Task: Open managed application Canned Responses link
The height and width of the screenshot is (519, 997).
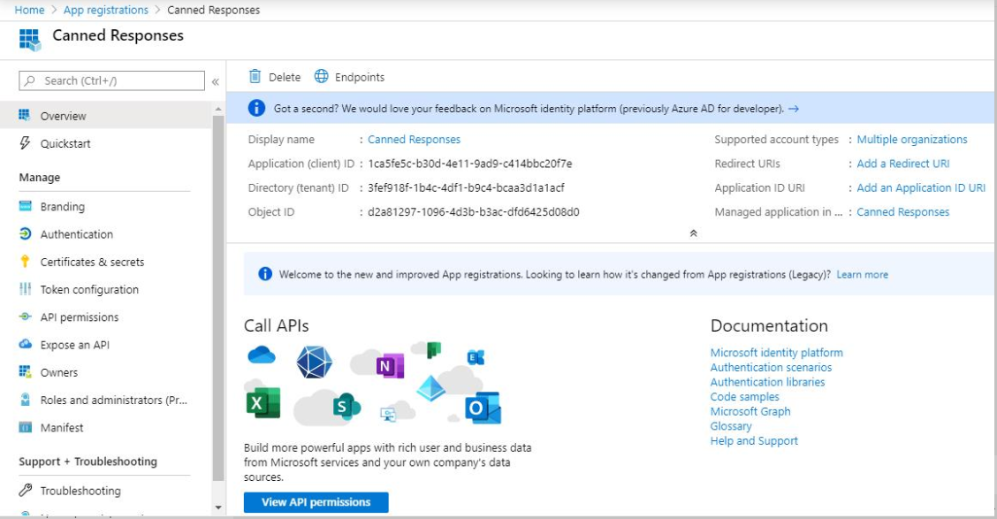Action: [x=903, y=212]
